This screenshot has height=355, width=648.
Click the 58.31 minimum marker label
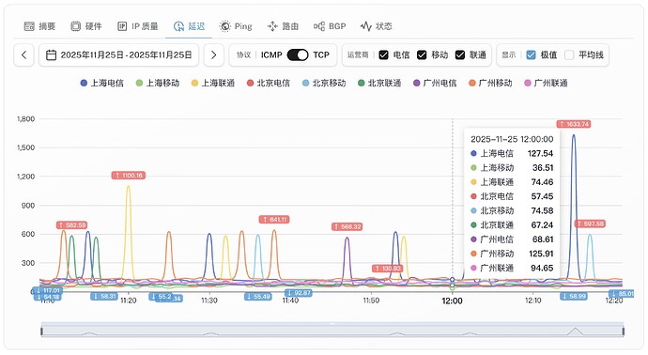(x=104, y=296)
